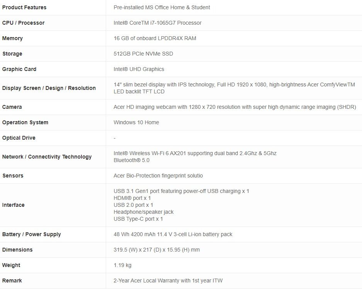Select the Acer Bio-Protection fingerprint text
The width and height of the screenshot is (362, 289).
tap(158, 176)
